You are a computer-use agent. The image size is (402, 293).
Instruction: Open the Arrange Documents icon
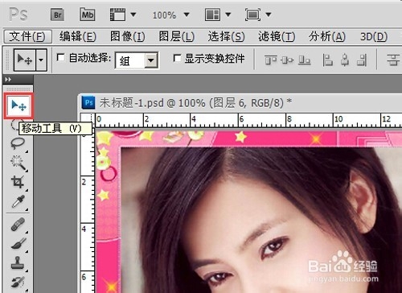click(212, 14)
